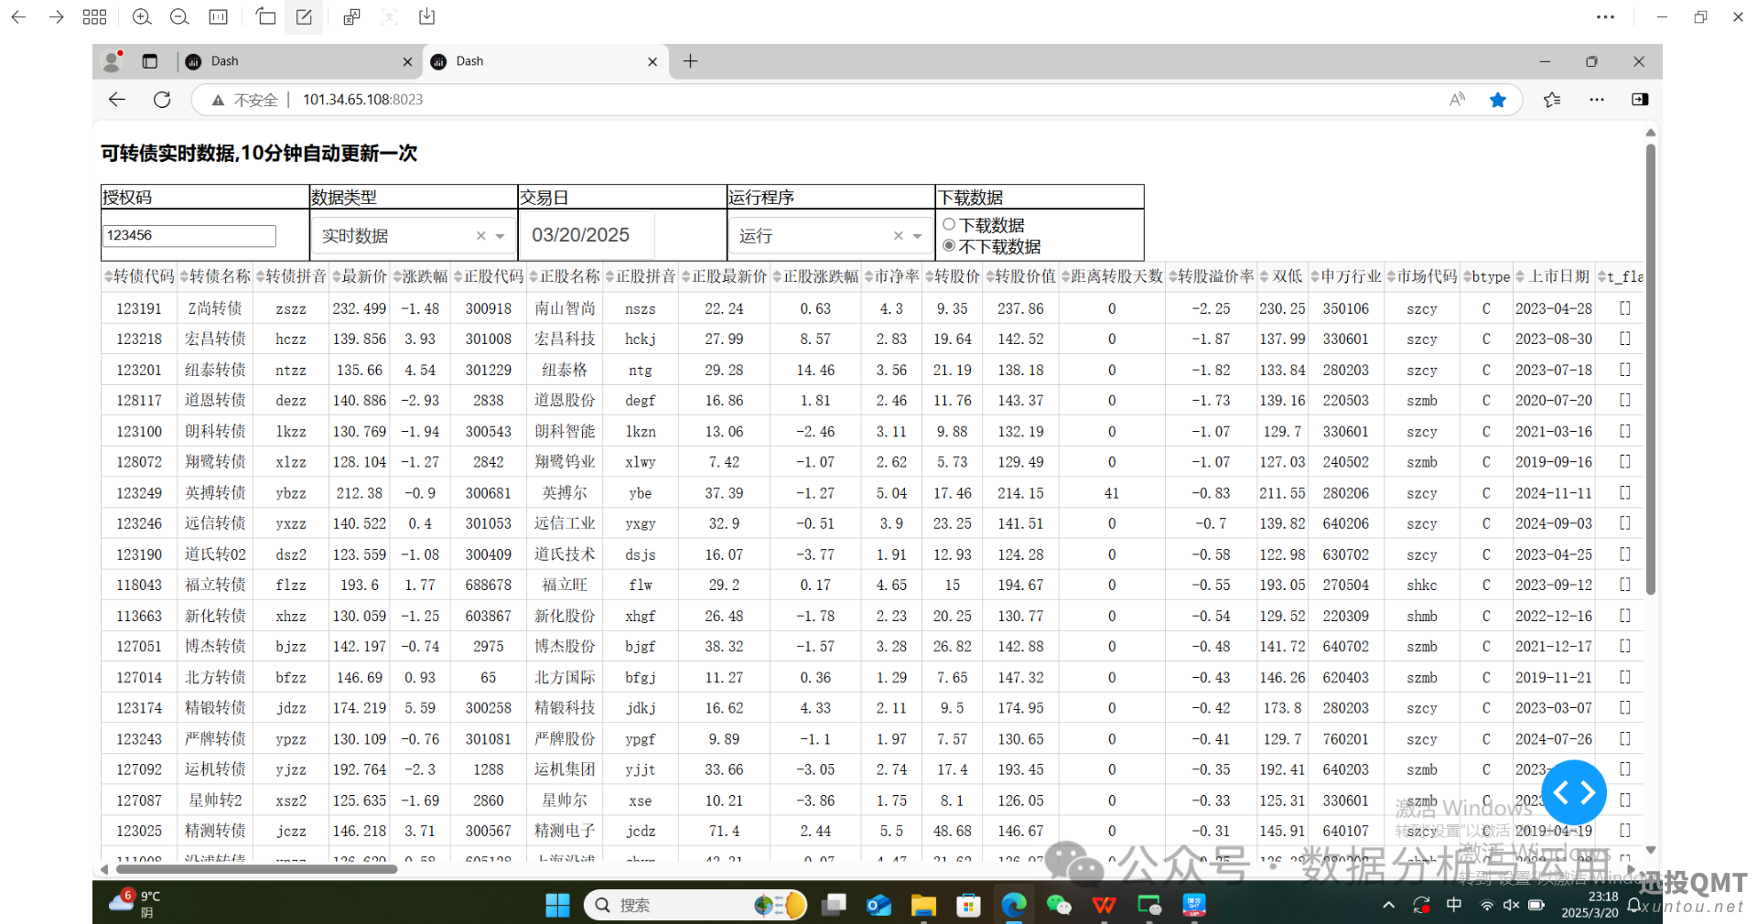Open Outlook from the taskbar

click(x=878, y=905)
